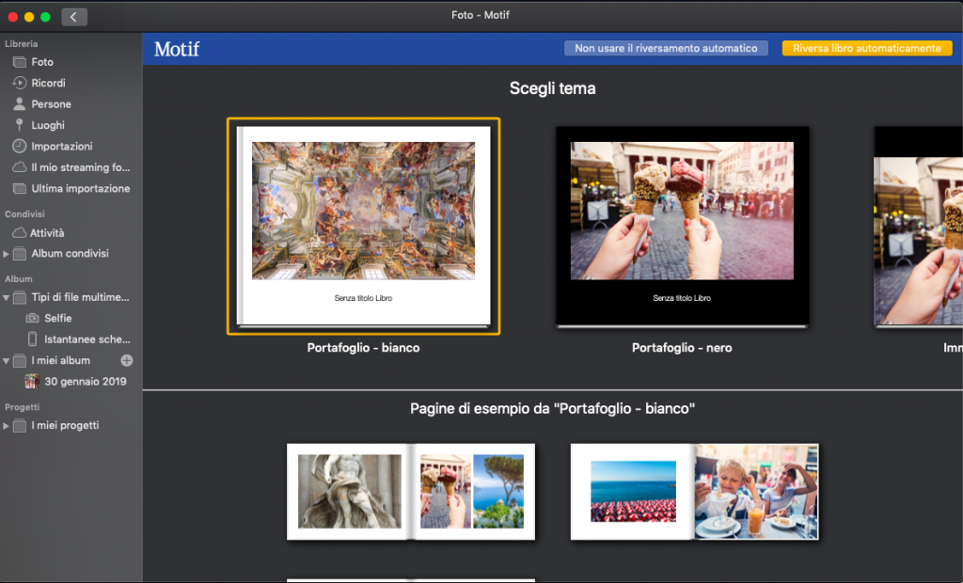The width and height of the screenshot is (963, 583).
Task: Open sample spread with statue photo
Action: click(411, 492)
